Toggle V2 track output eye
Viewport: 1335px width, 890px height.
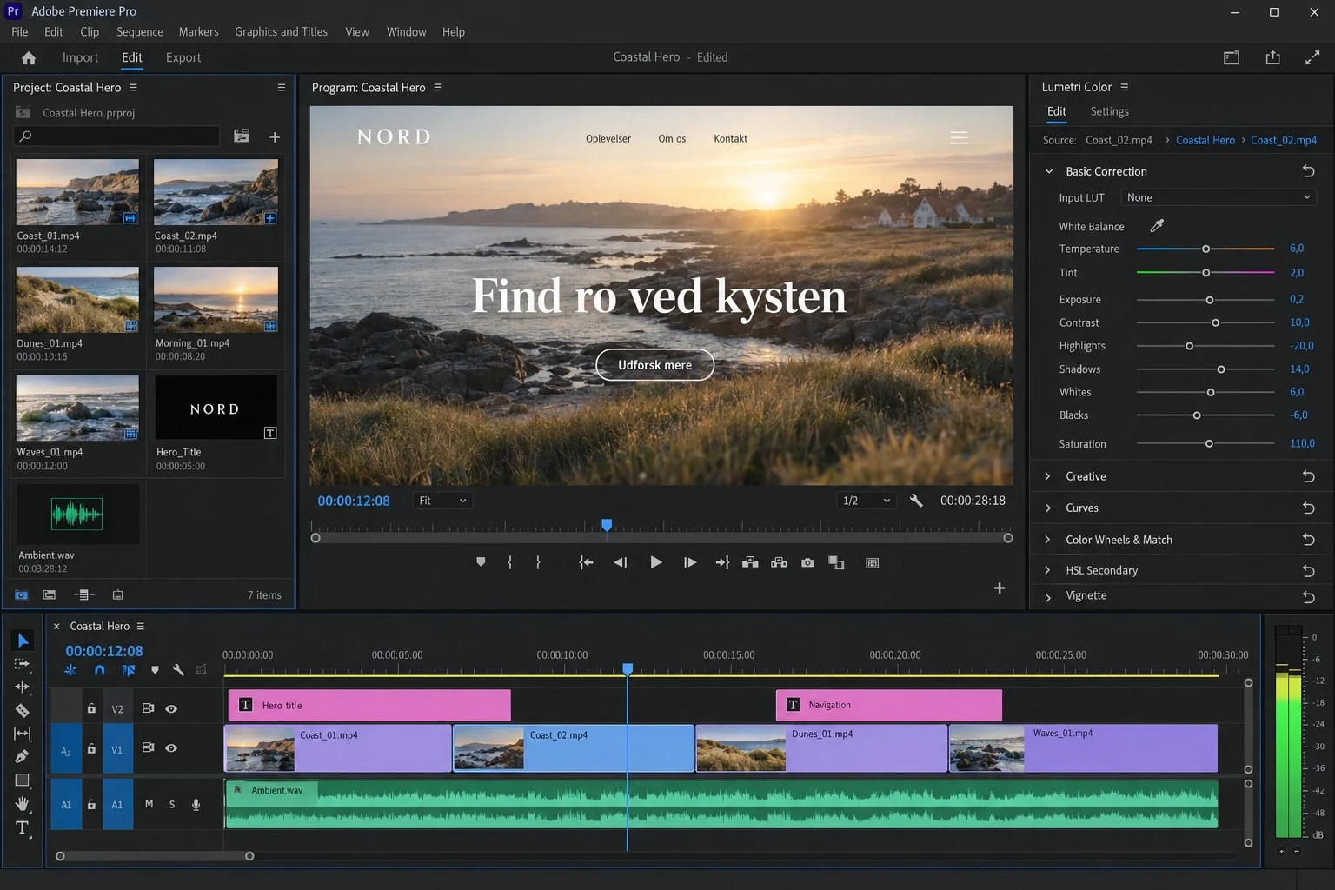171,709
